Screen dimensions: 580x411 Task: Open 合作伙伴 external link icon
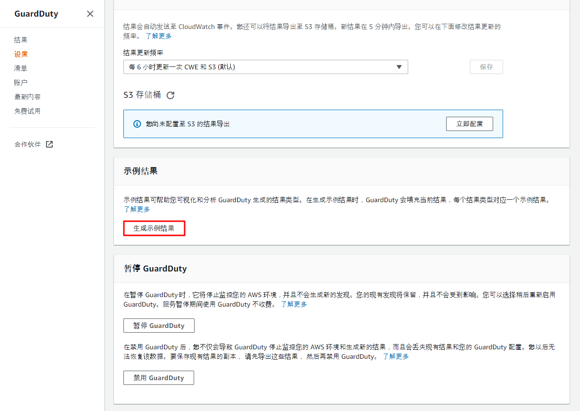coord(49,144)
